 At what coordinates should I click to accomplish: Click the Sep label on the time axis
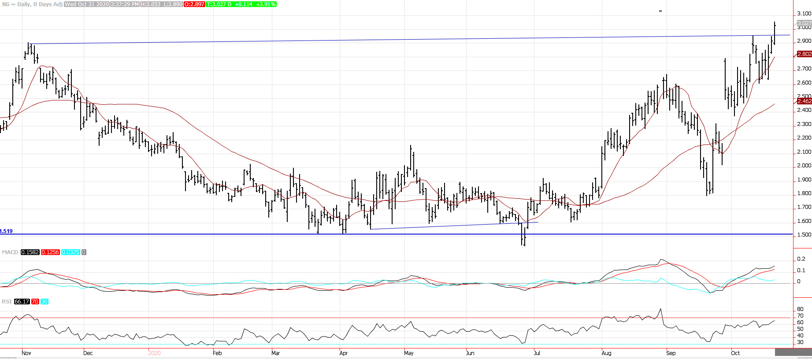click(671, 353)
